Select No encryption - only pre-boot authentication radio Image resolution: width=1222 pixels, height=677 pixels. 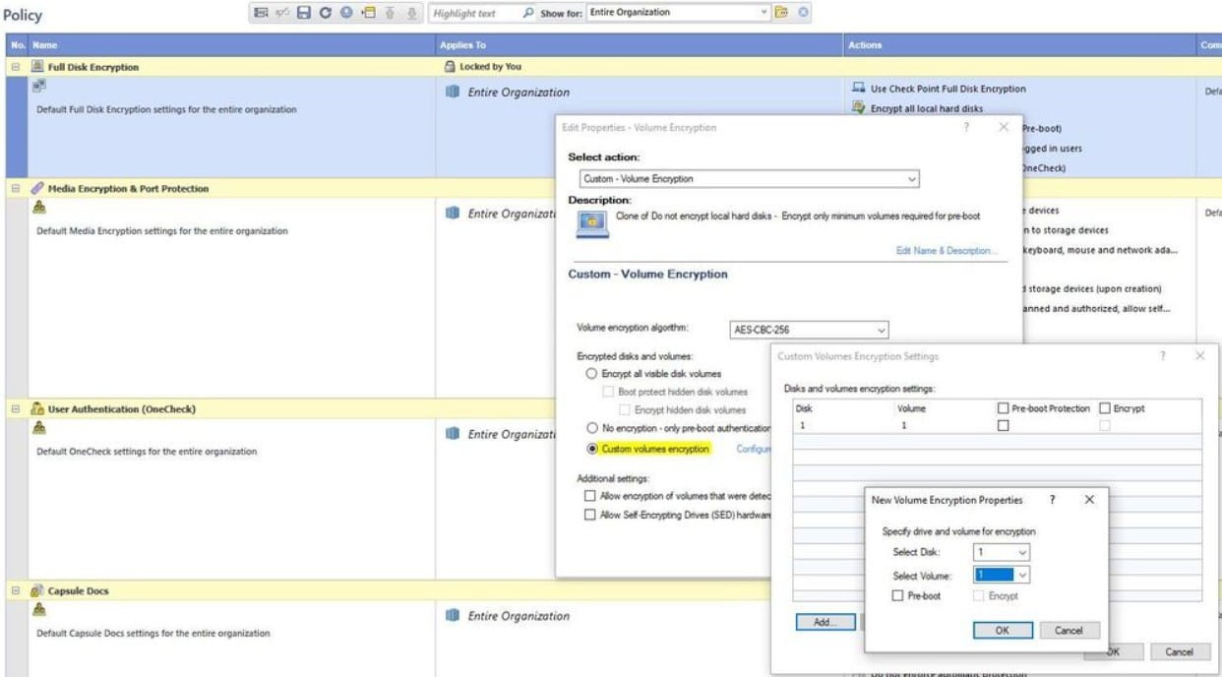(591, 428)
